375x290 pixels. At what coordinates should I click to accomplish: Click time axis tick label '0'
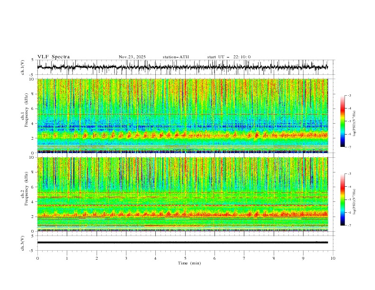click(37, 258)
